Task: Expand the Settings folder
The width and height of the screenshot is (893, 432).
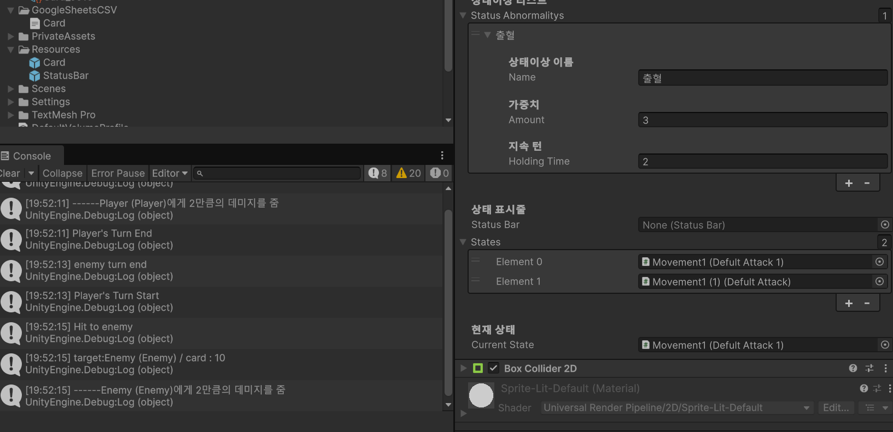Action: click(x=10, y=102)
